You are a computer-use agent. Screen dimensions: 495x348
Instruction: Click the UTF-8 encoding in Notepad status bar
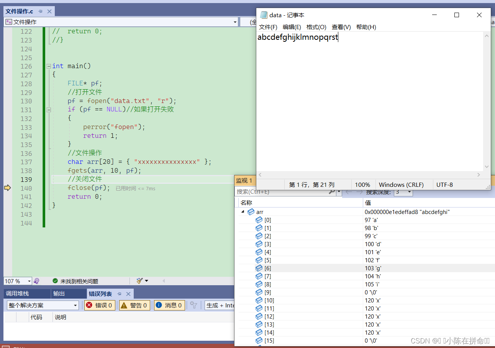tap(444, 185)
